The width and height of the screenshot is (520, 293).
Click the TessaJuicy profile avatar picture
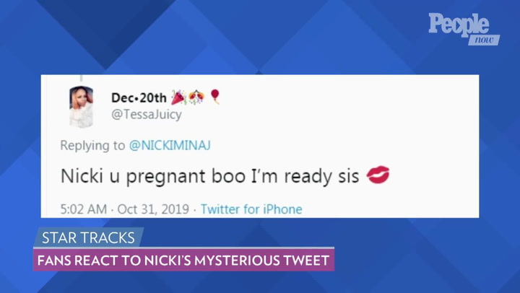coord(81,107)
